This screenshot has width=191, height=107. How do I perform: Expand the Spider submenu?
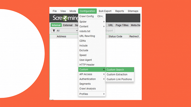(x=92, y=22)
